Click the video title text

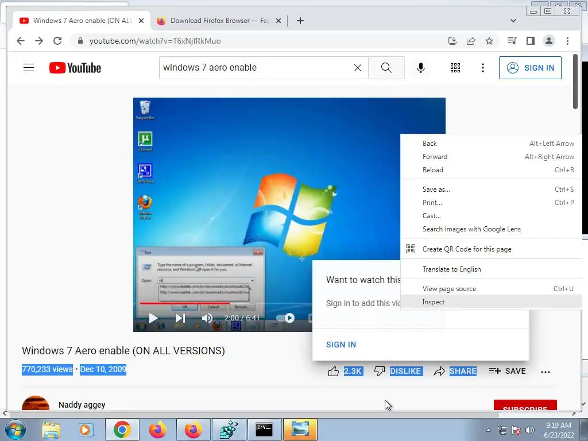[123, 351]
